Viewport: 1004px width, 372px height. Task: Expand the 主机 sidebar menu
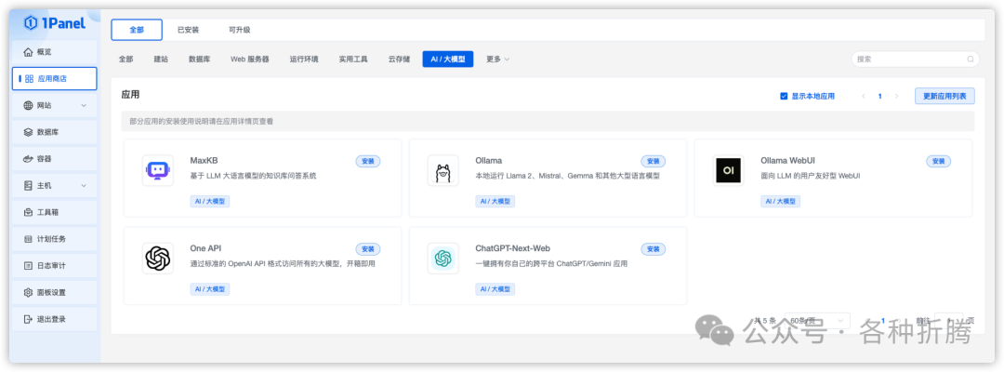tap(55, 186)
